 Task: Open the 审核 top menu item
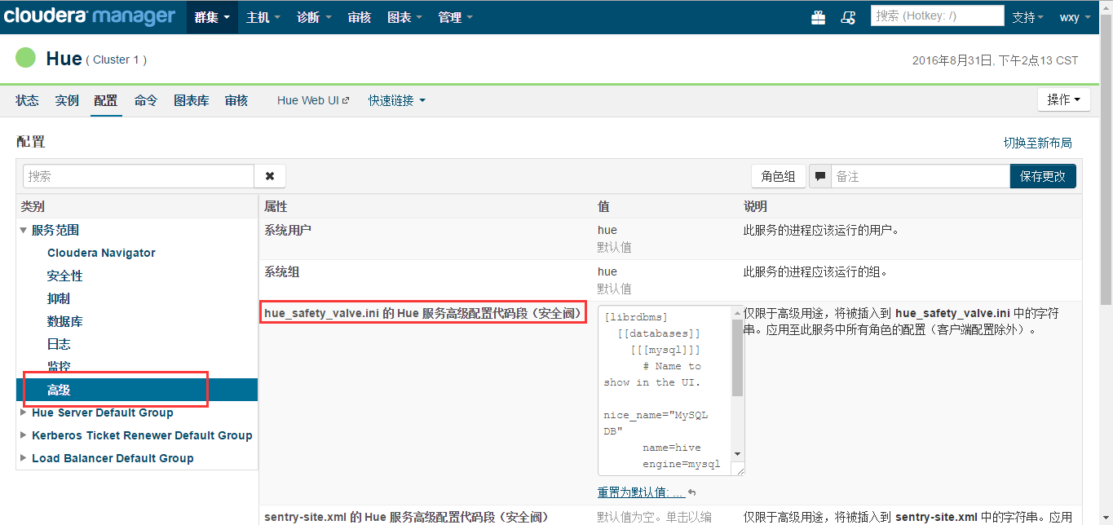[x=360, y=17]
